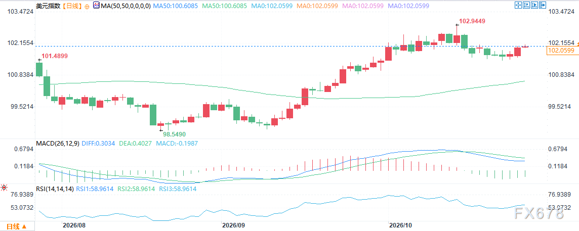
Task: Click the MACD left axis 0.1184 label
Action: pos(24,166)
